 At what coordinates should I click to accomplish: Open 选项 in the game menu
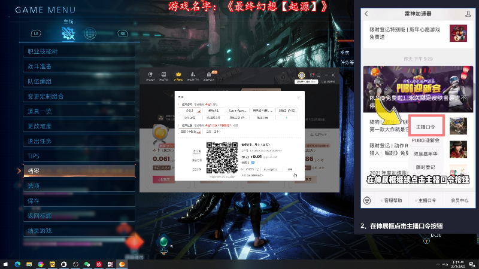pyautogui.click(x=79, y=186)
